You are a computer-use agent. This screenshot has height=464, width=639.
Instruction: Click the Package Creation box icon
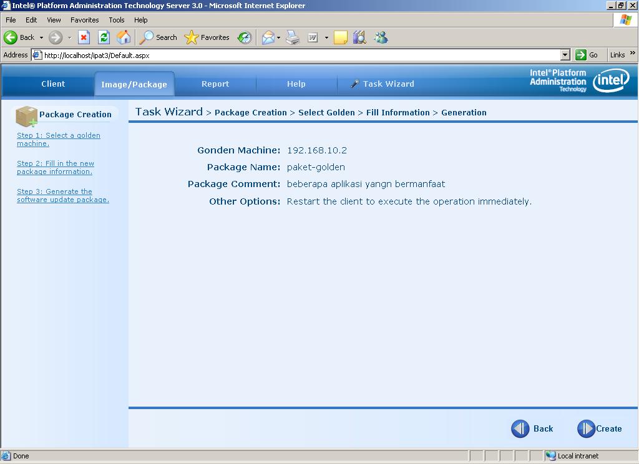coord(26,117)
